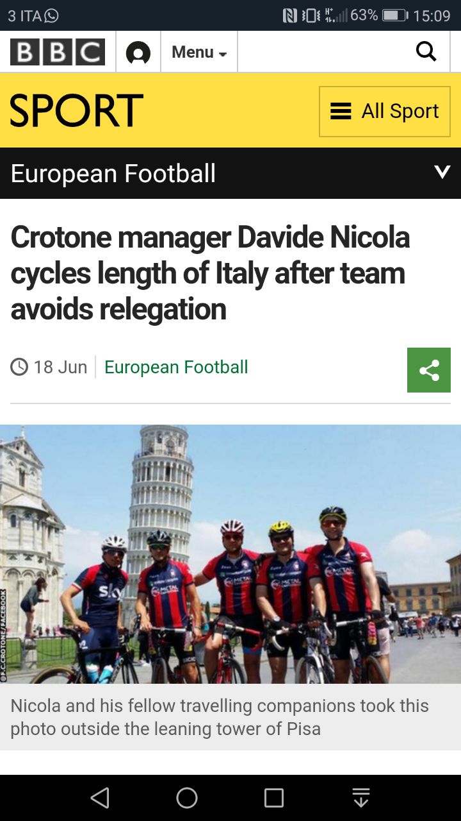The width and height of the screenshot is (461, 821).
Task: Open the BBC account sign-in icon
Action: 138,52
